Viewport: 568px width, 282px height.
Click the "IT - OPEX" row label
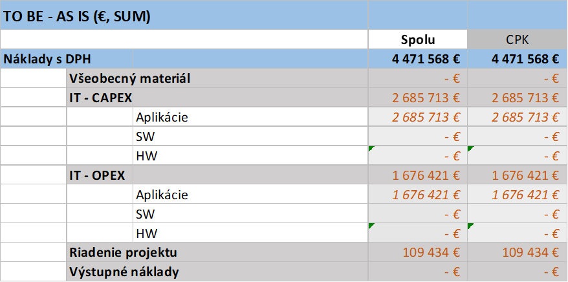click(97, 175)
